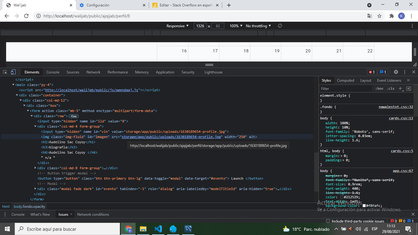418x235 pixels.
Task: Switch to the Computed styles tab
Action: pos(345,80)
